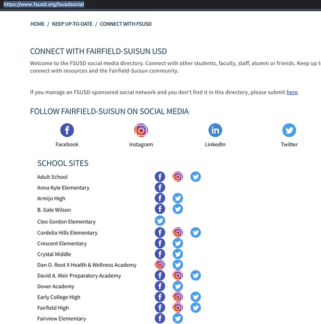Click the Facebook label under the district icon

click(67, 144)
